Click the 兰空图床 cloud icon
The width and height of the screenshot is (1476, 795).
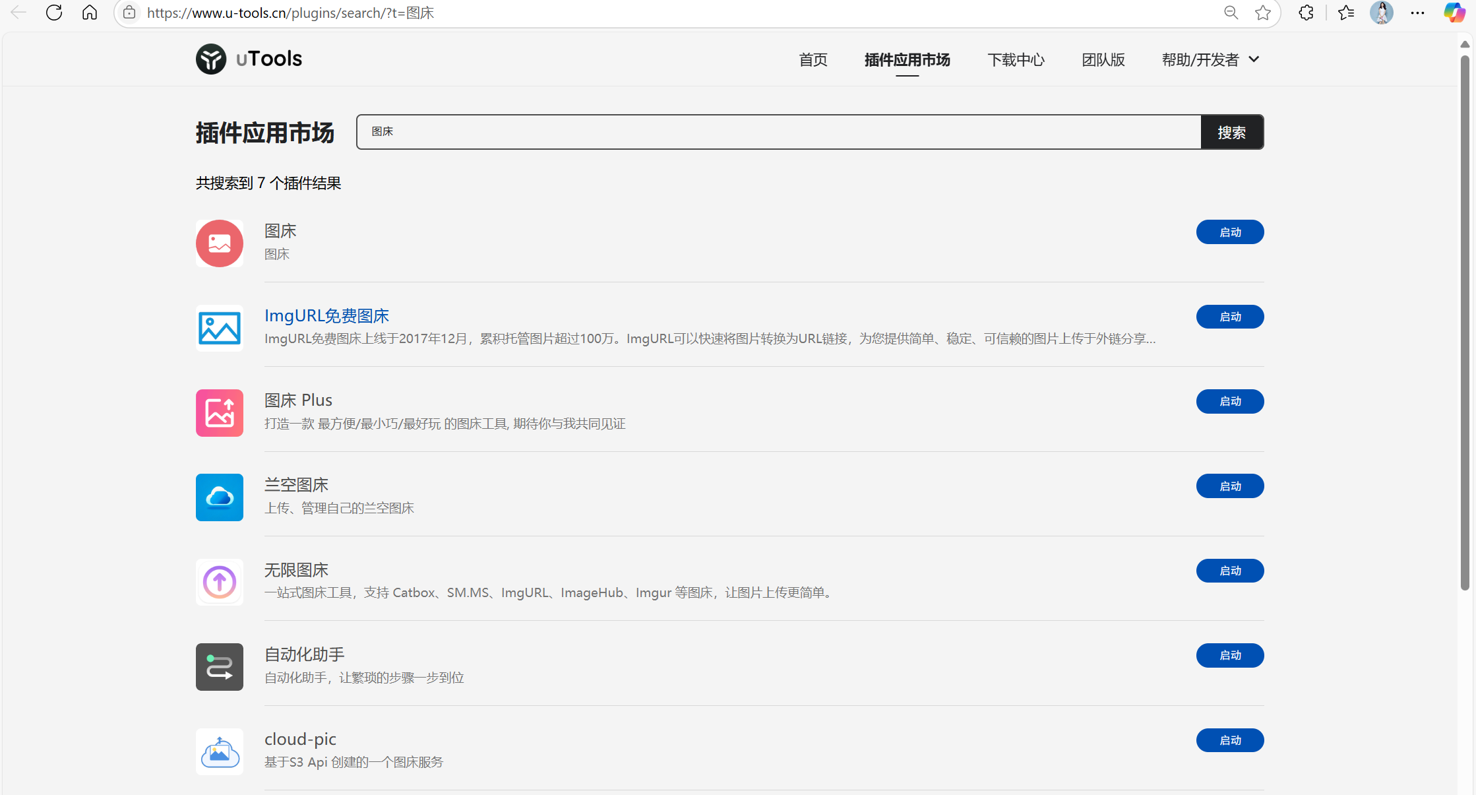tap(220, 497)
